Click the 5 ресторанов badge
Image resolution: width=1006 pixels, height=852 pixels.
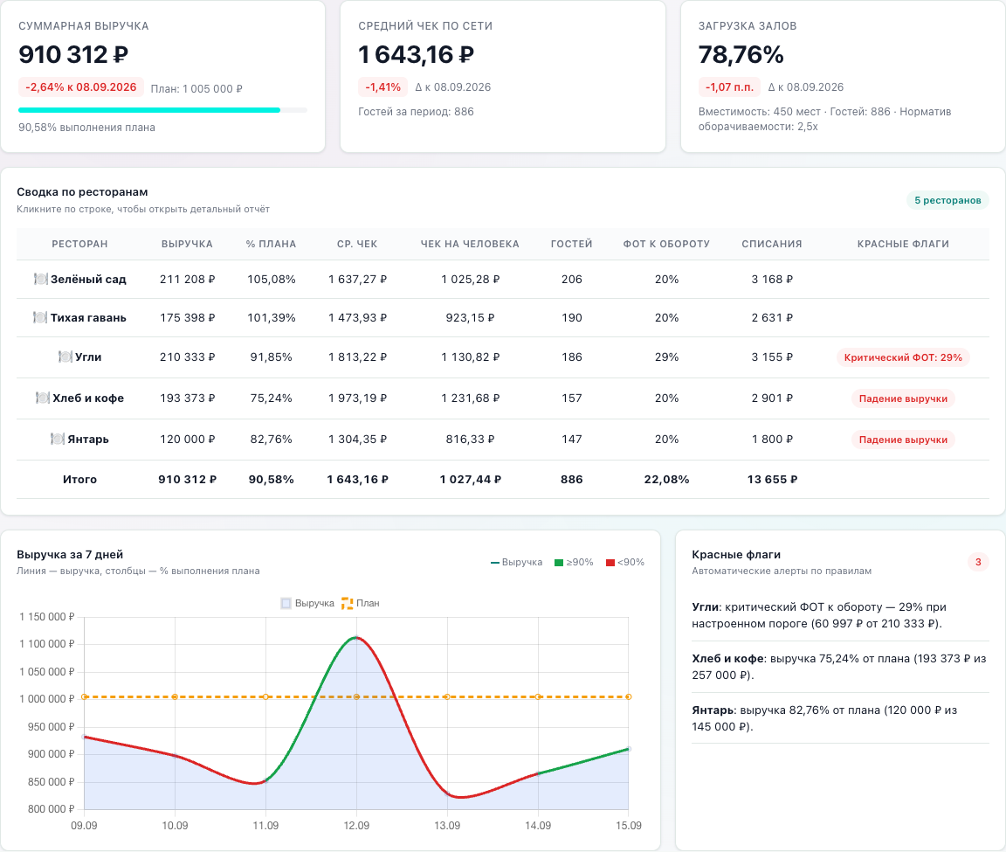point(947,200)
